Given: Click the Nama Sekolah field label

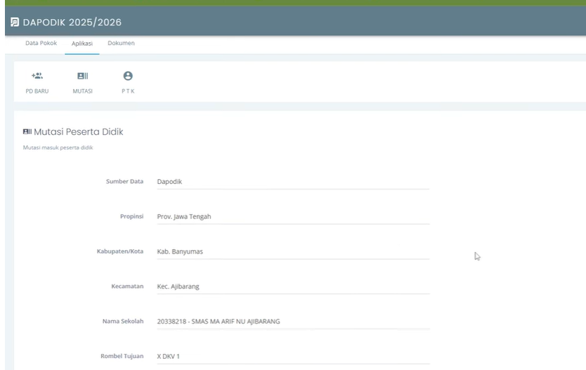Looking at the screenshot, I should 124,322.
